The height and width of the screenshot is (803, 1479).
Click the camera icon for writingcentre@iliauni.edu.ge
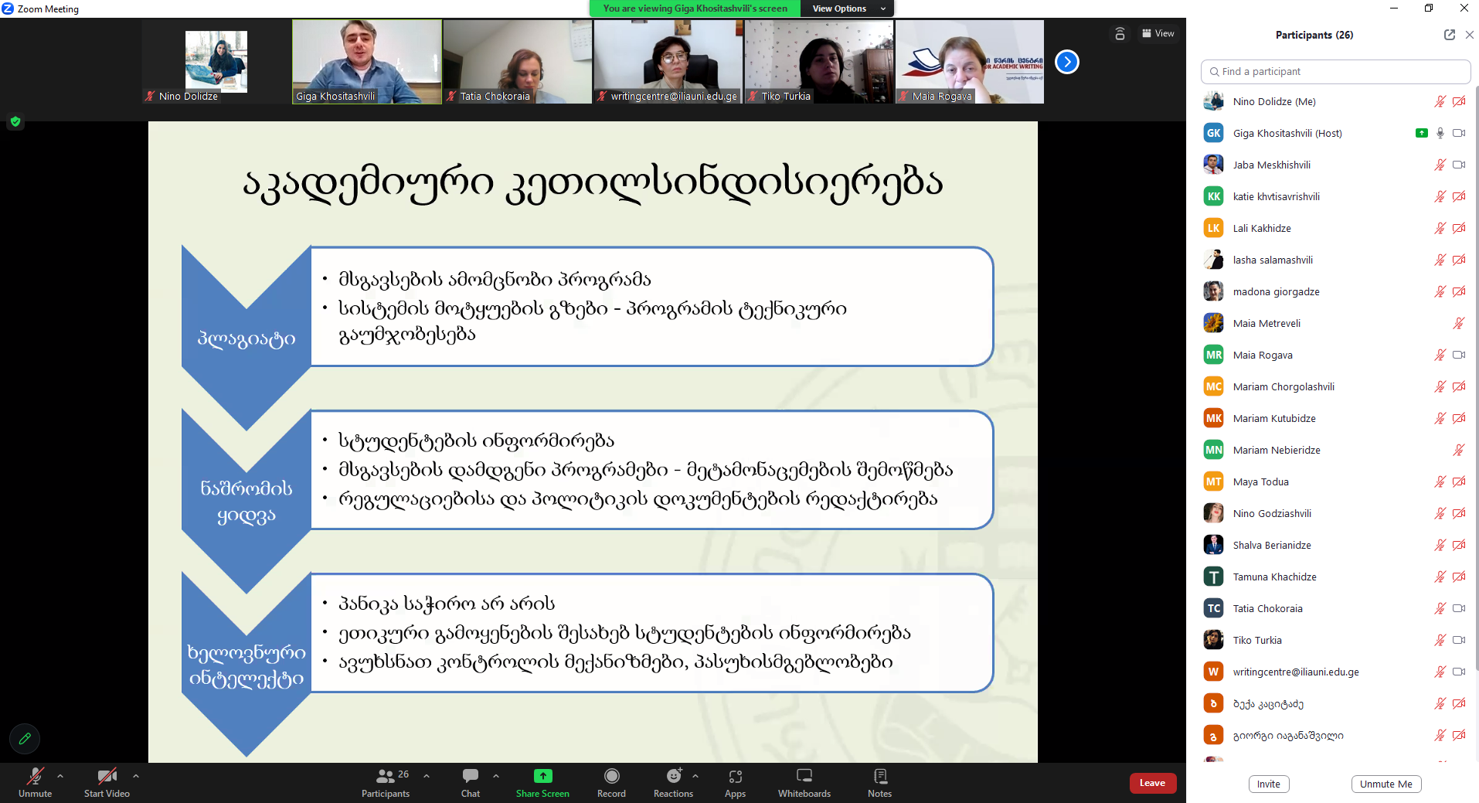[1459, 672]
